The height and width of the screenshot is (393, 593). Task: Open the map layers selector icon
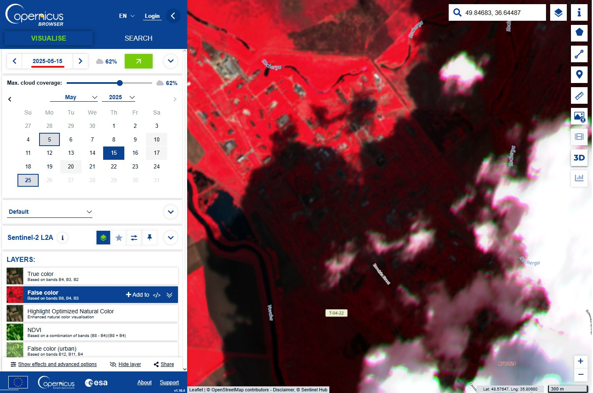(558, 12)
